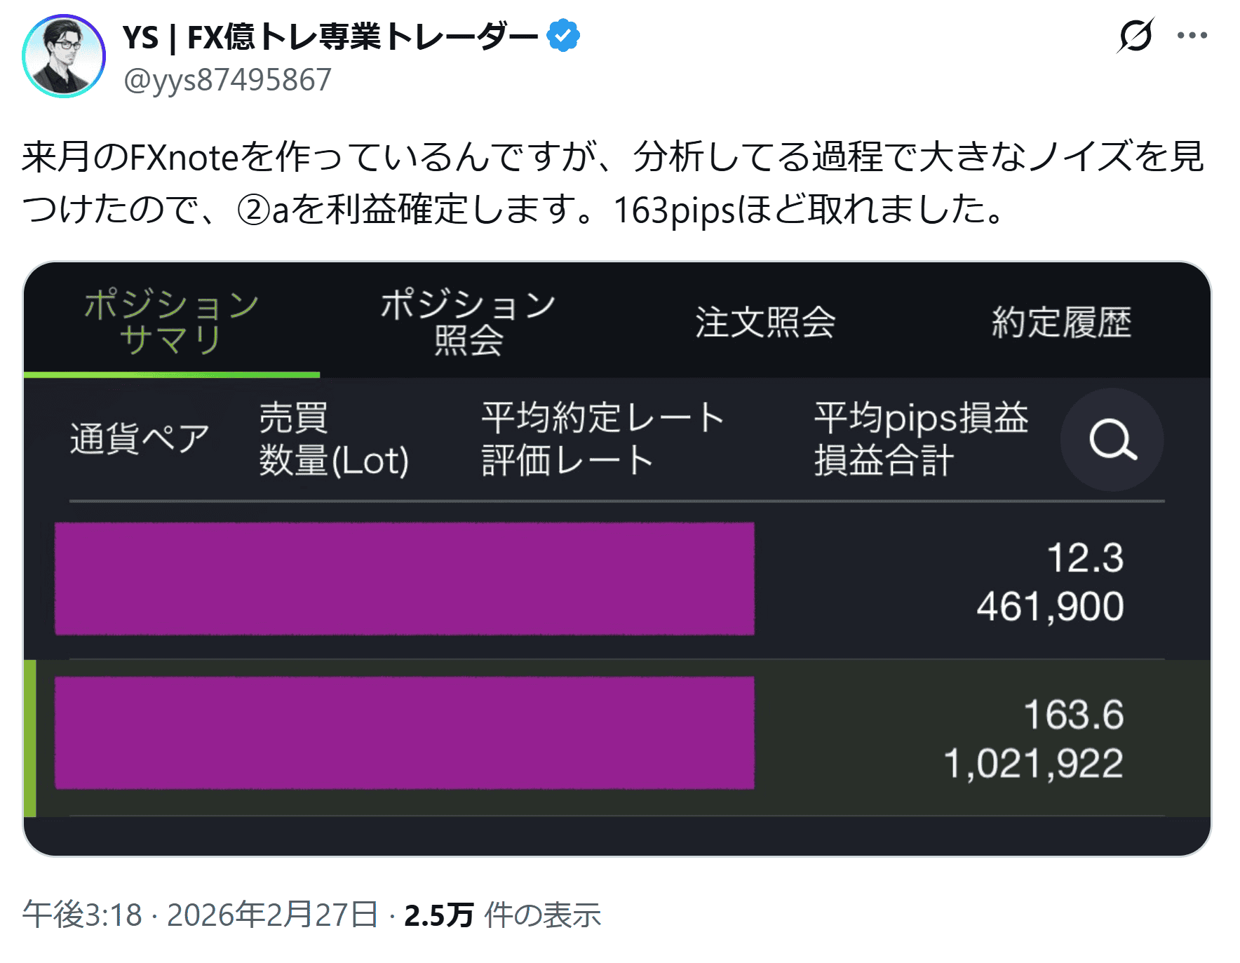Image resolution: width=1240 pixels, height=963 pixels.
Task: Click the tweet text about FXnote
Action: [x=614, y=182]
